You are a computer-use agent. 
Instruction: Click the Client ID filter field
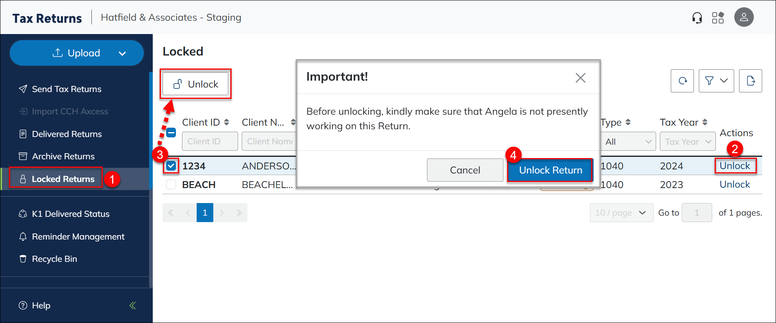pyautogui.click(x=210, y=141)
